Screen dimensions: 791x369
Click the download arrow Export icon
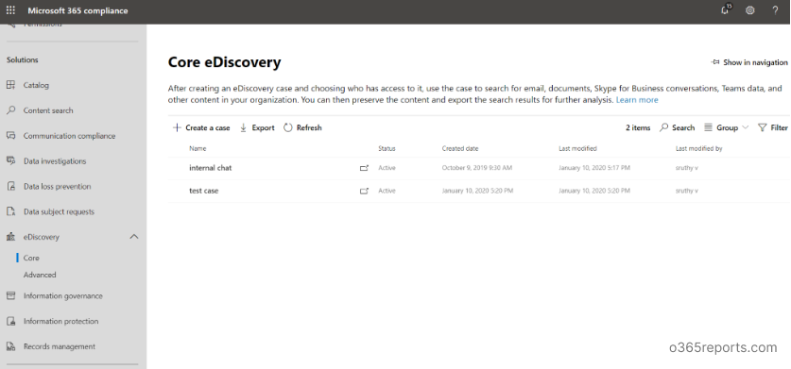(x=243, y=127)
